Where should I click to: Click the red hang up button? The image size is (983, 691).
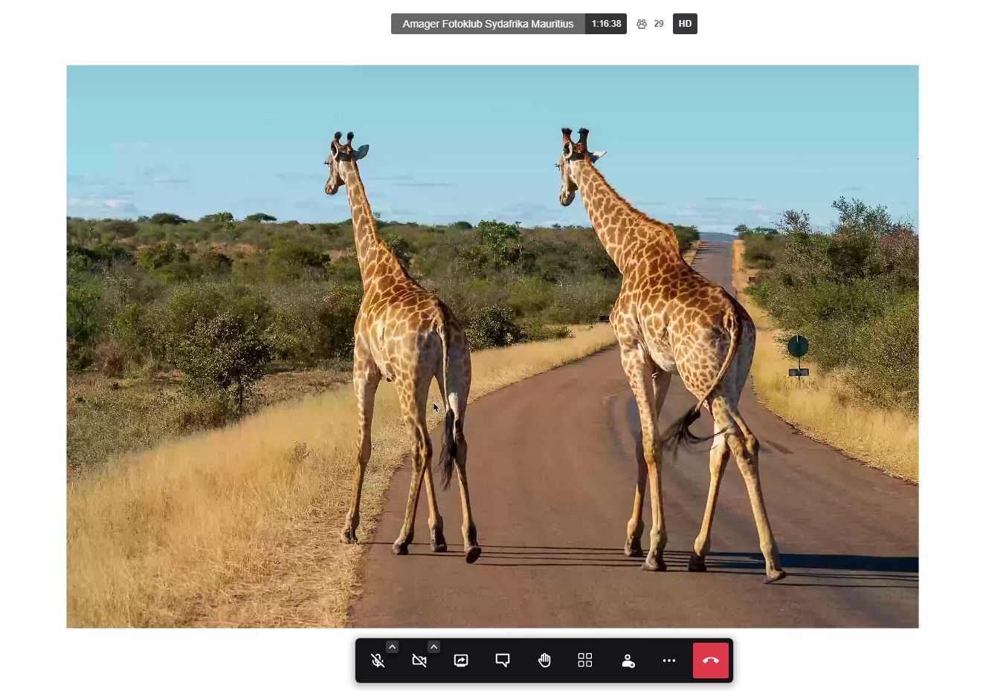pos(710,661)
